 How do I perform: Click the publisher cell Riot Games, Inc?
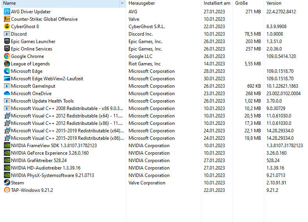pos(145,64)
